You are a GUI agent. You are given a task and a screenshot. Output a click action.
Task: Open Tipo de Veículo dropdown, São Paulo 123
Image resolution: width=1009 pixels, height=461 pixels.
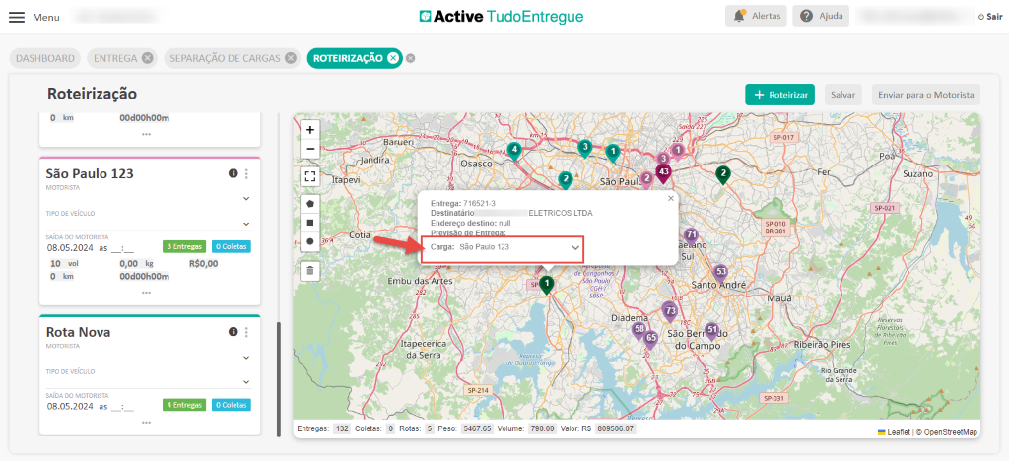(x=245, y=224)
